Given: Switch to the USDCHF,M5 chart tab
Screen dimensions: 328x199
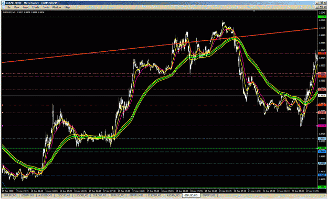Looking at the screenshot, I should (x=64, y=195).
